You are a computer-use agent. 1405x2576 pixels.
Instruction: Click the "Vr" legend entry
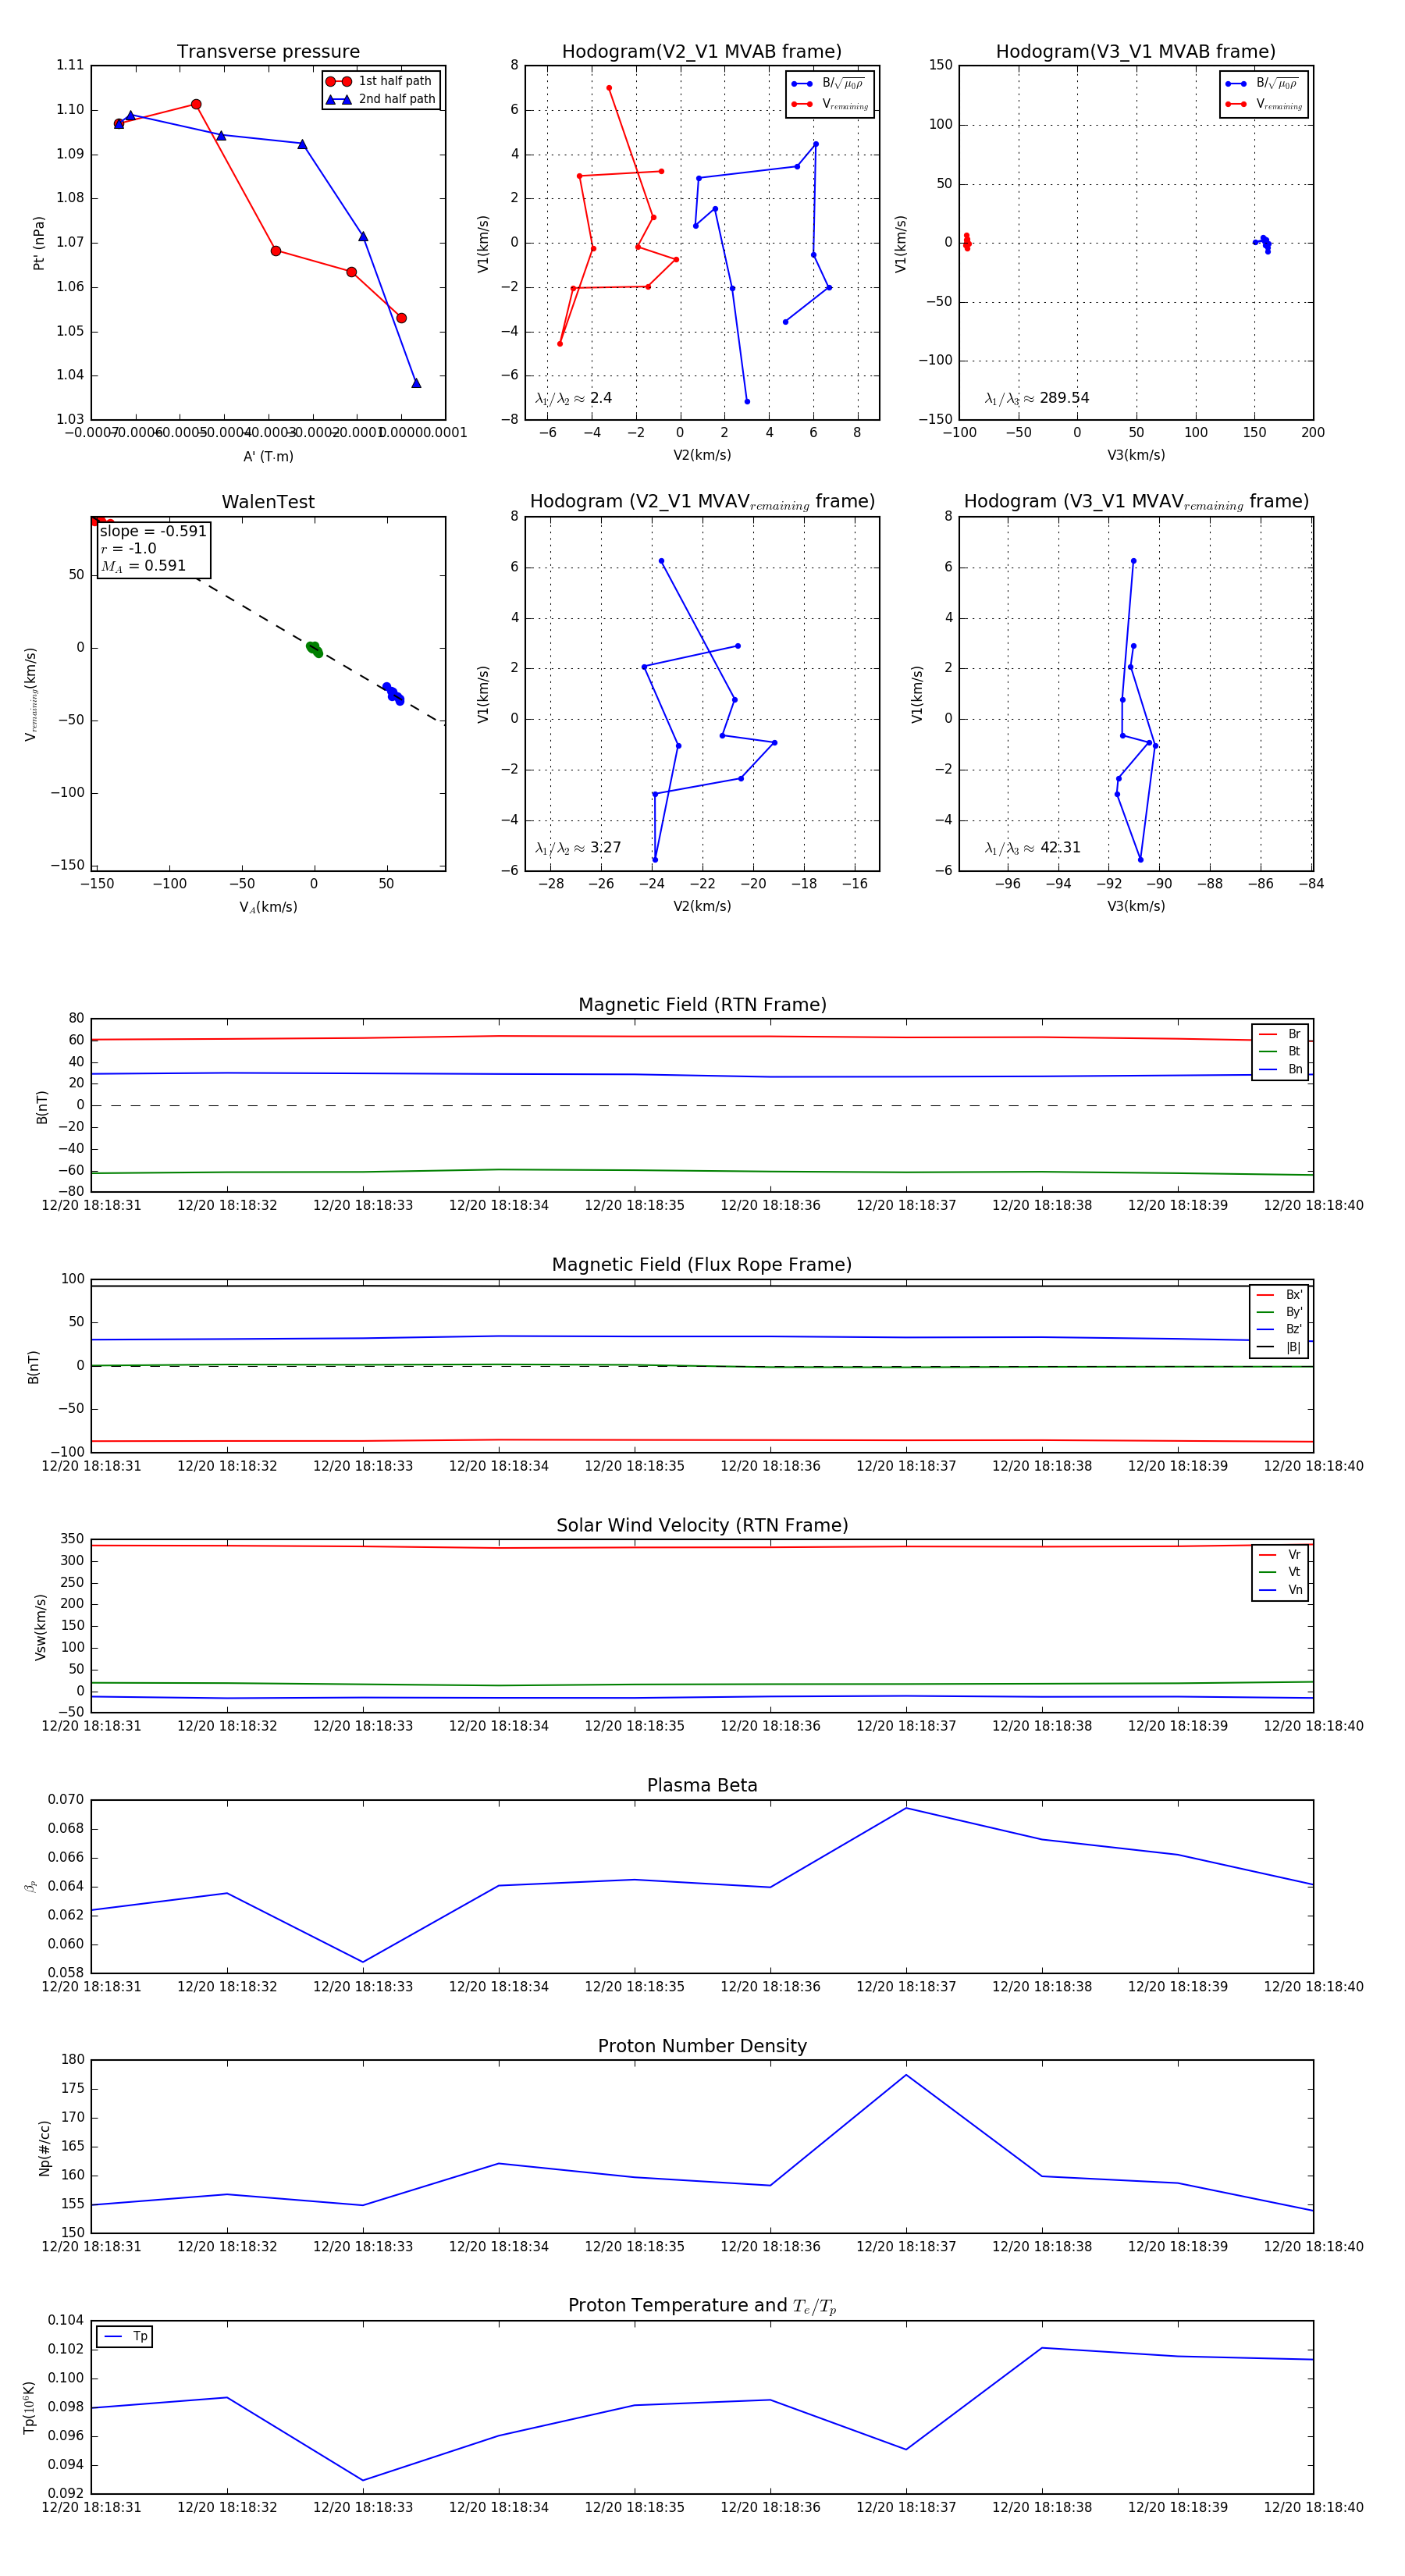coord(1280,1555)
